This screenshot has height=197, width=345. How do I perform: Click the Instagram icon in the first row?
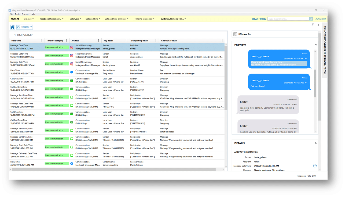pyautogui.click(x=72, y=47)
